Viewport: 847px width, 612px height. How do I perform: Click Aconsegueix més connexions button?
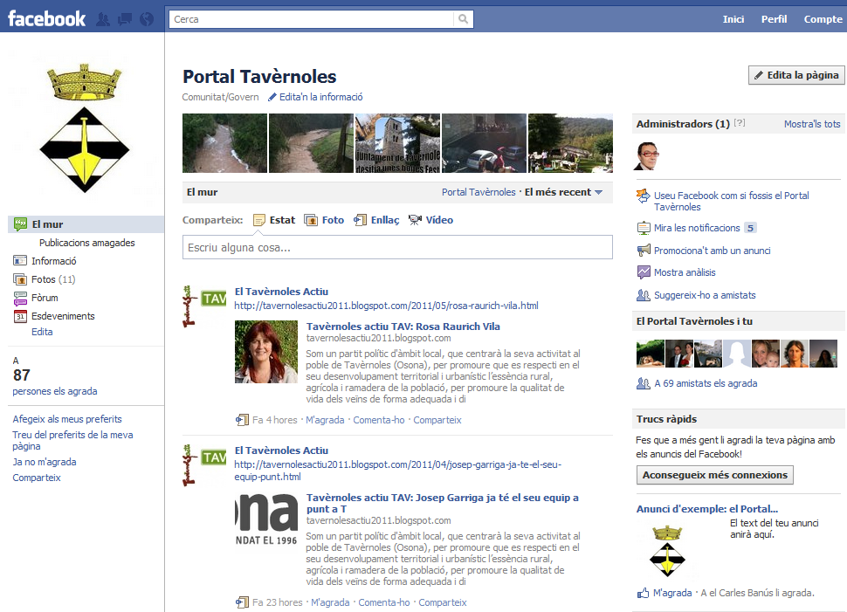(714, 475)
